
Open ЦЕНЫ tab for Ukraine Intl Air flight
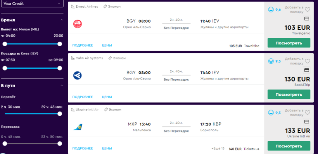point(107,148)
